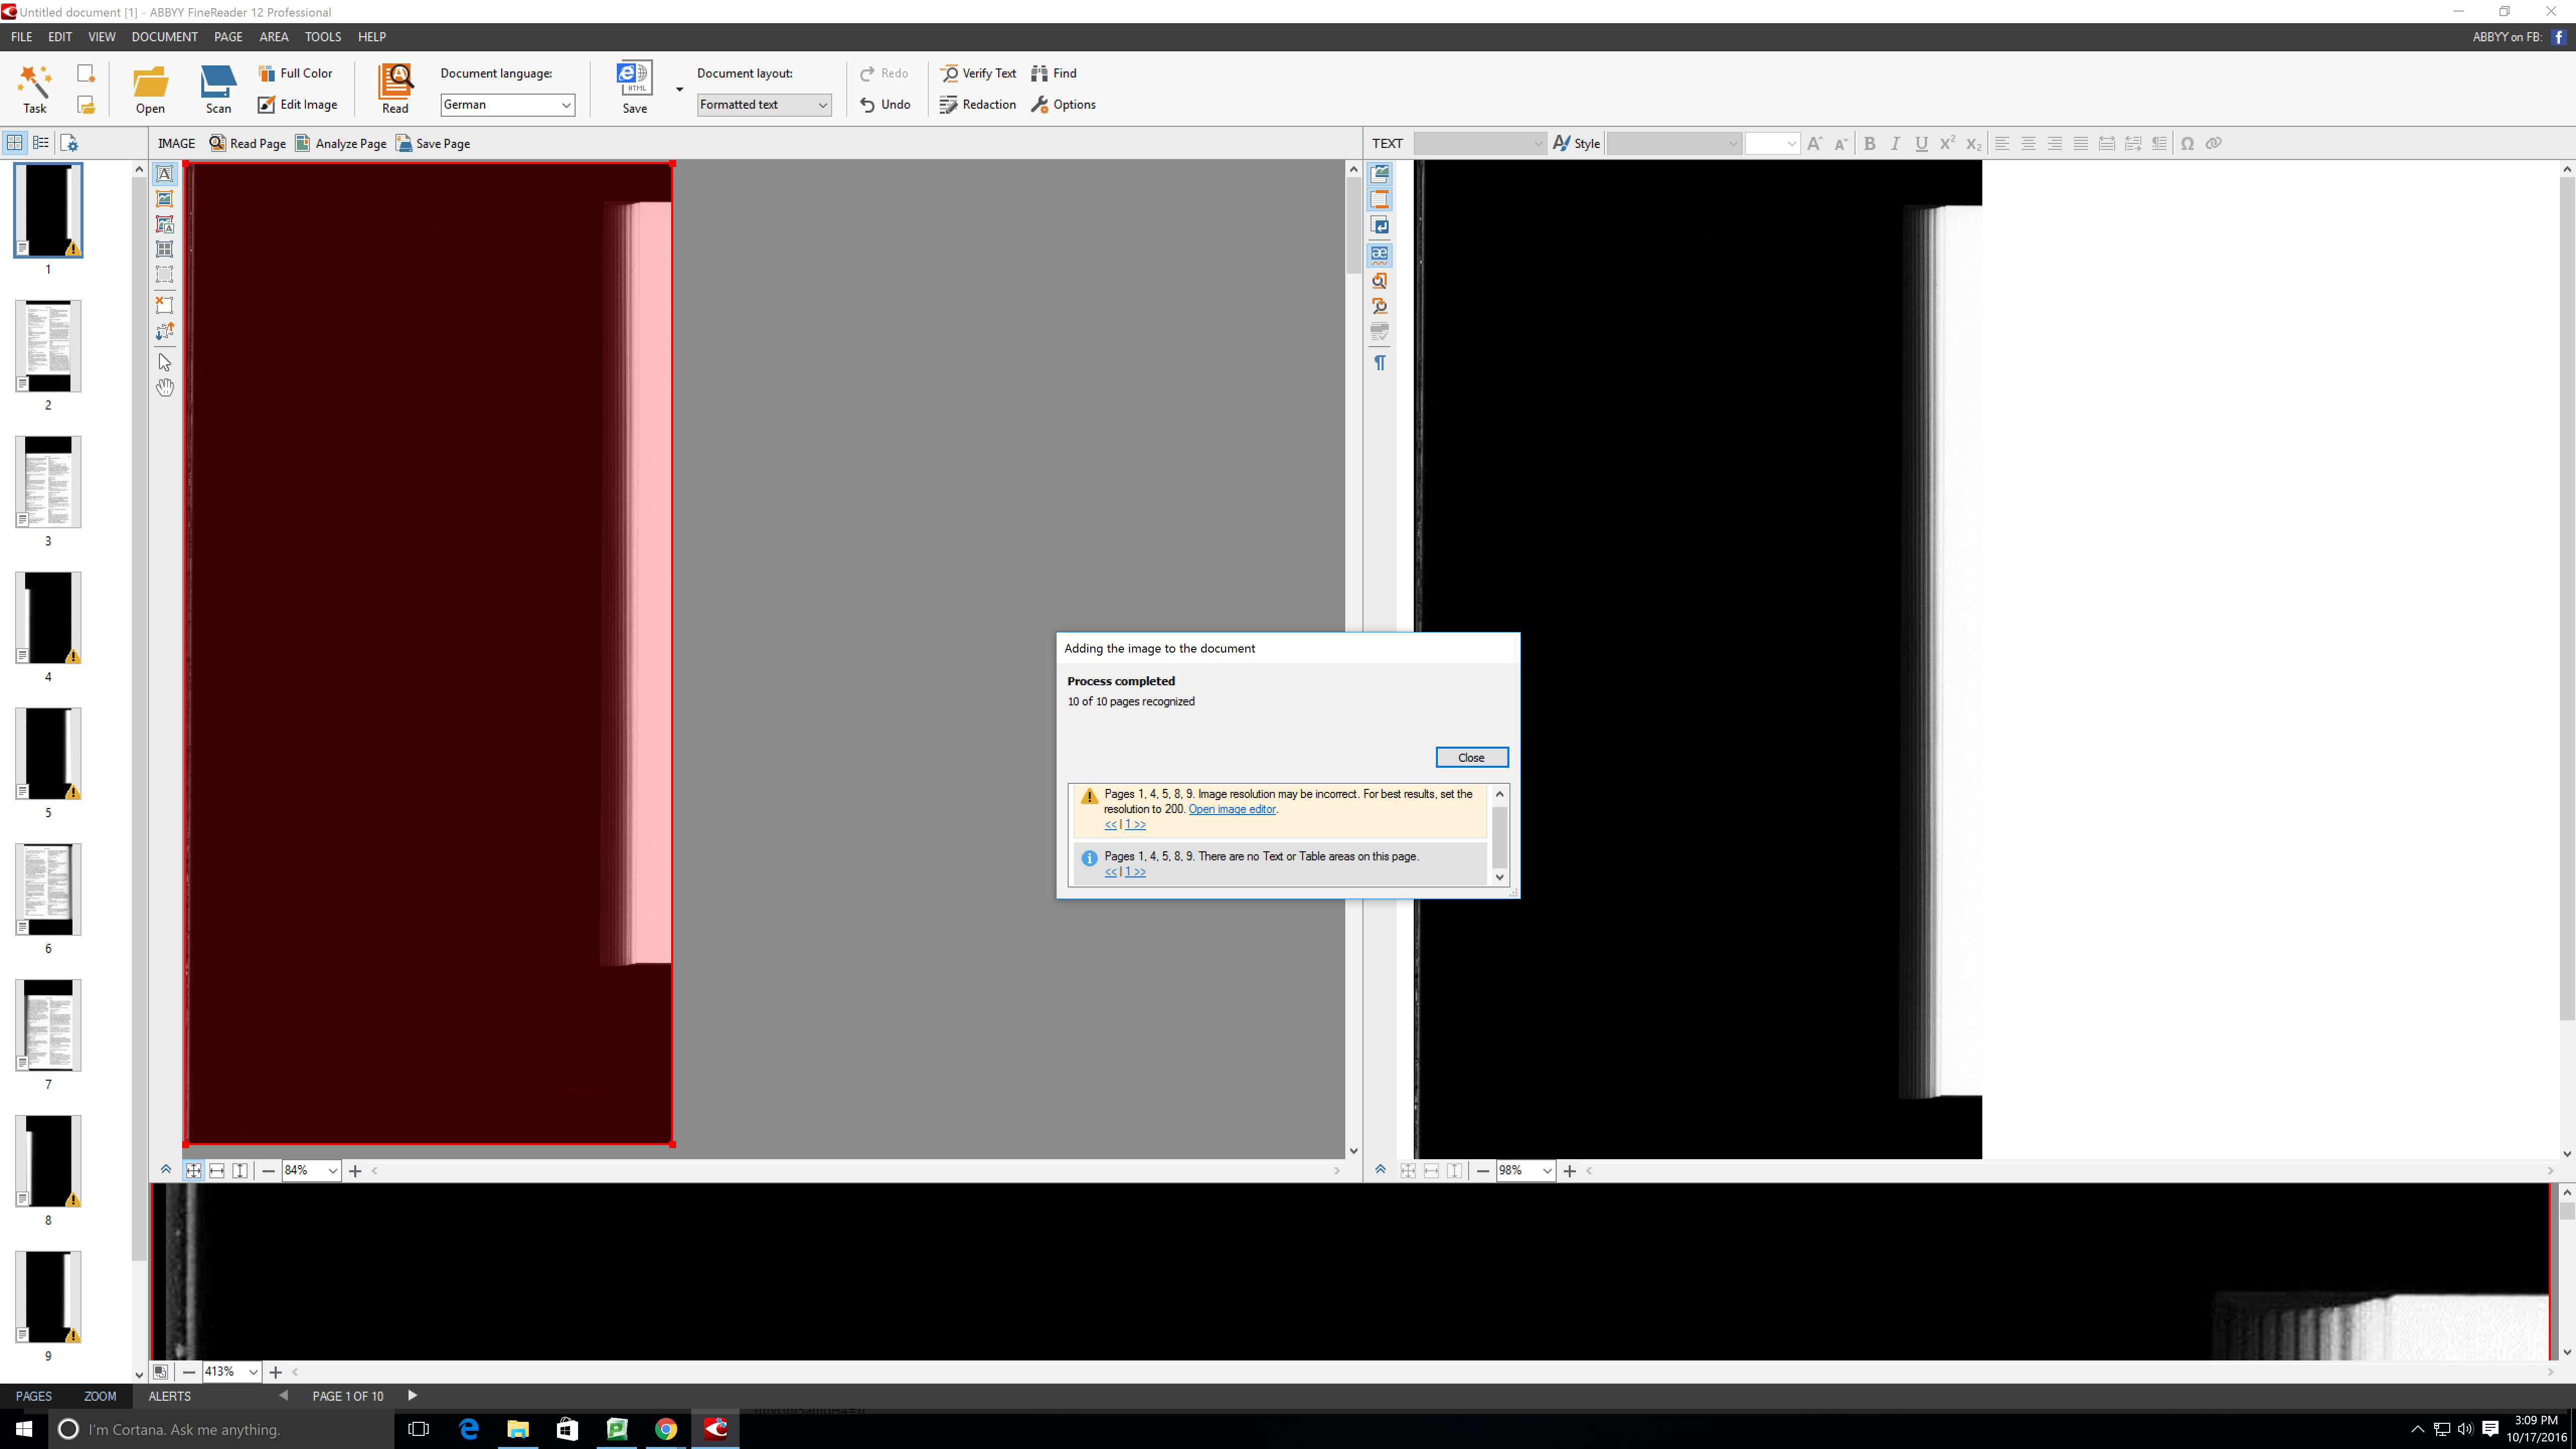Open the Task wizard icon
The width and height of the screenshot is (2576, 1449).
34,88
